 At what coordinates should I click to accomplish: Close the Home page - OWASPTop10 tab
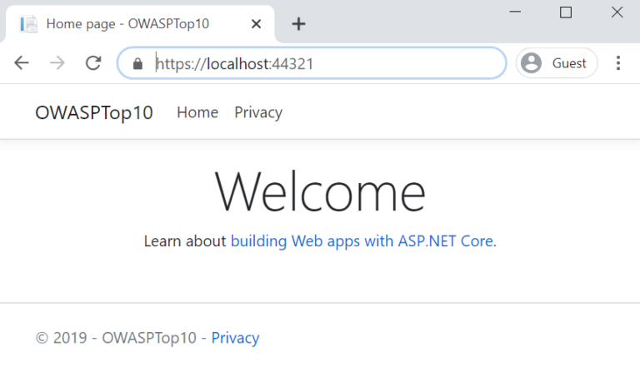point(257,23)
